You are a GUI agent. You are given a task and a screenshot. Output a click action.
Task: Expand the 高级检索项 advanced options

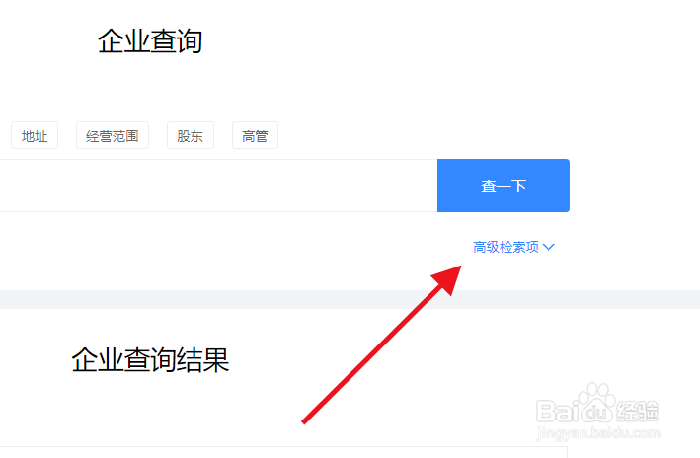click(513, 247)
